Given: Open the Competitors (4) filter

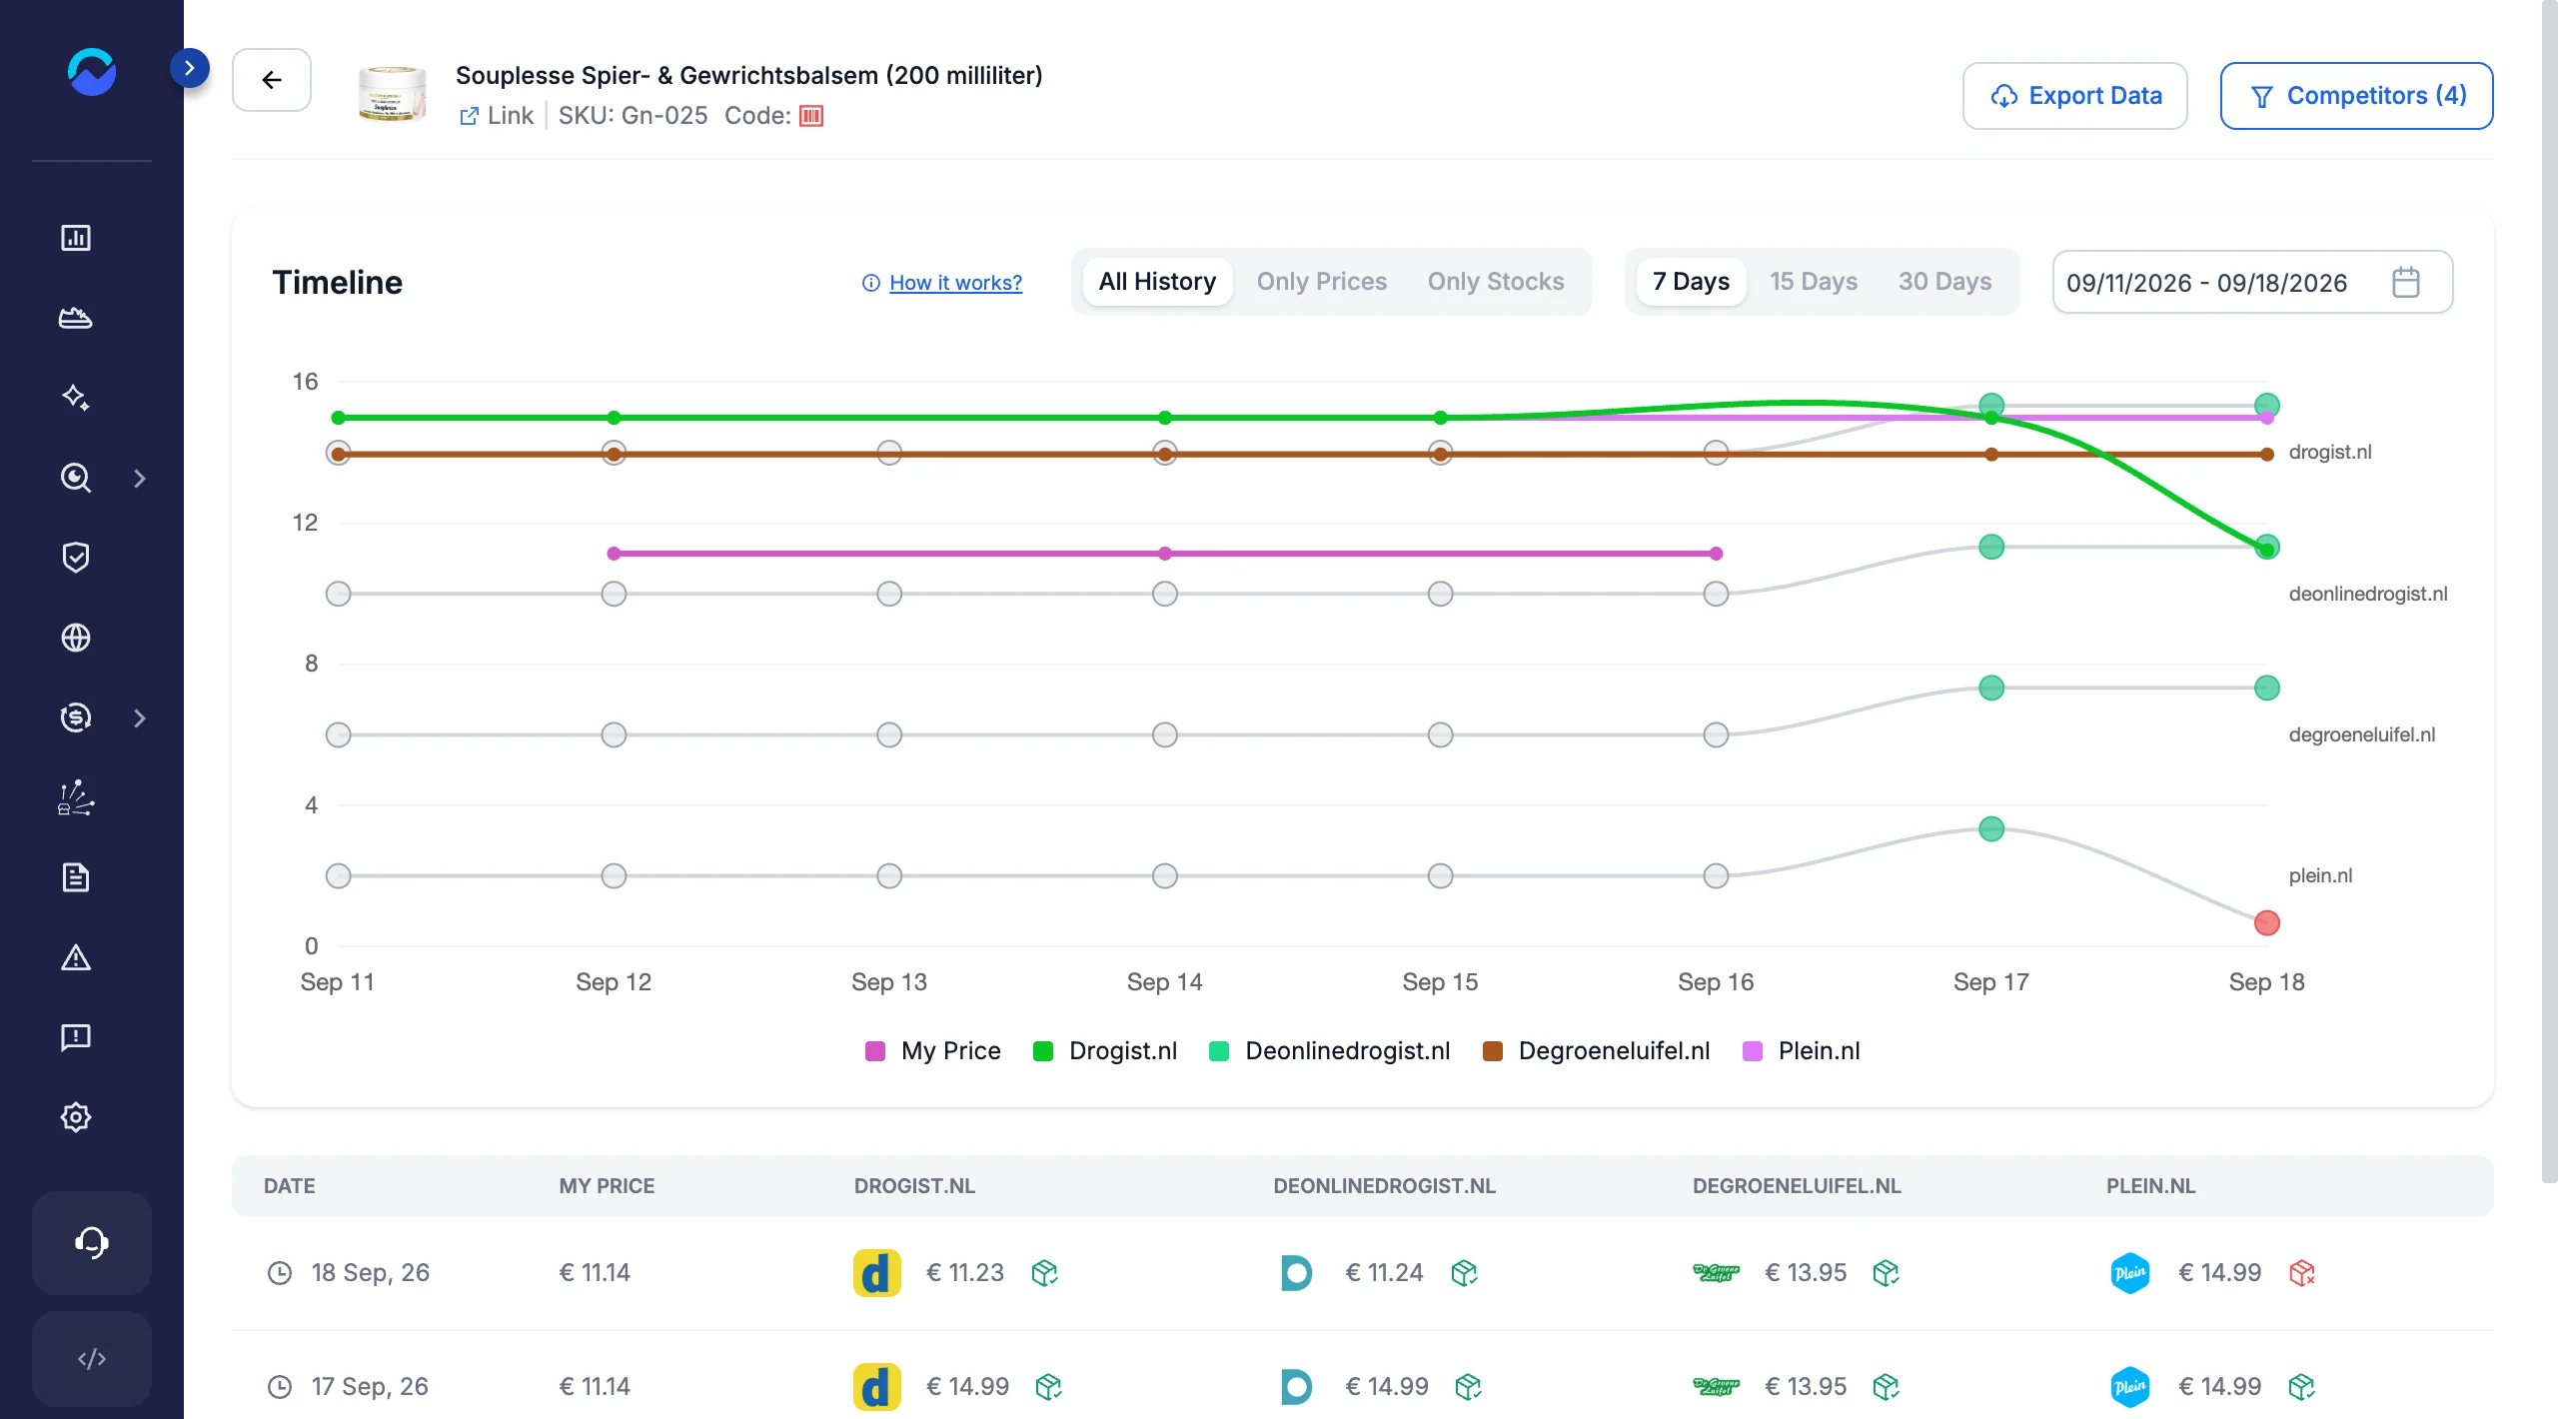Looking at the screenshot, I should pyautogui.click(x=2356, y=96).
